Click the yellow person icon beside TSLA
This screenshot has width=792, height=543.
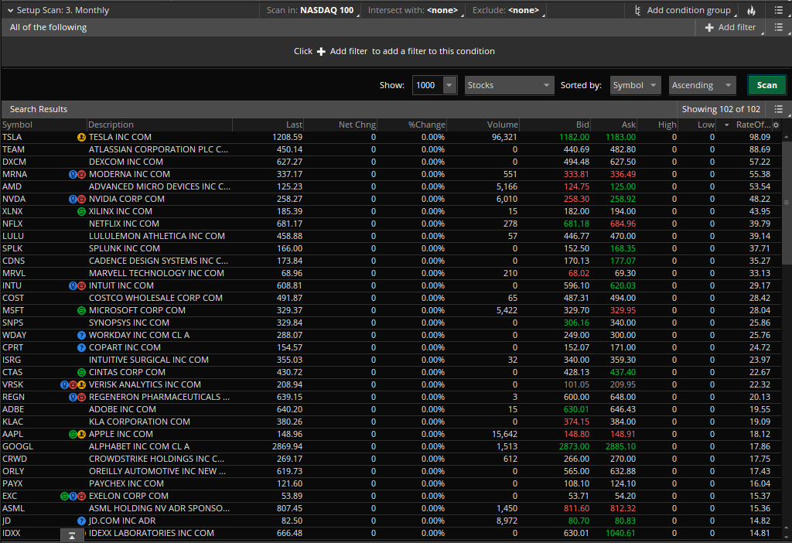[x=81, y=137]
